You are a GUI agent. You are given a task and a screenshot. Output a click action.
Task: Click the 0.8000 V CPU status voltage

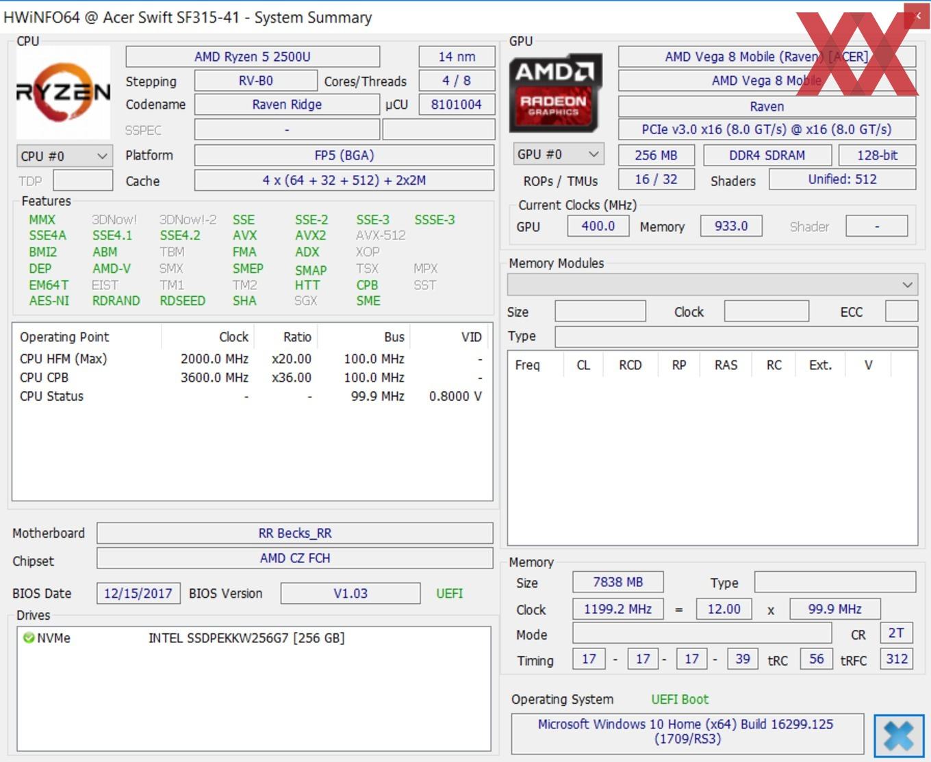pos(455,396)
